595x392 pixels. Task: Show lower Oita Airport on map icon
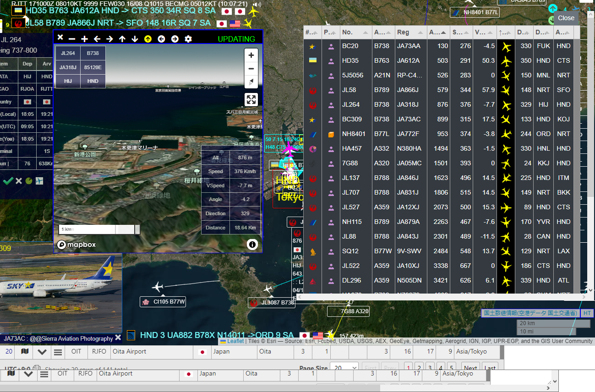[11, 374]
